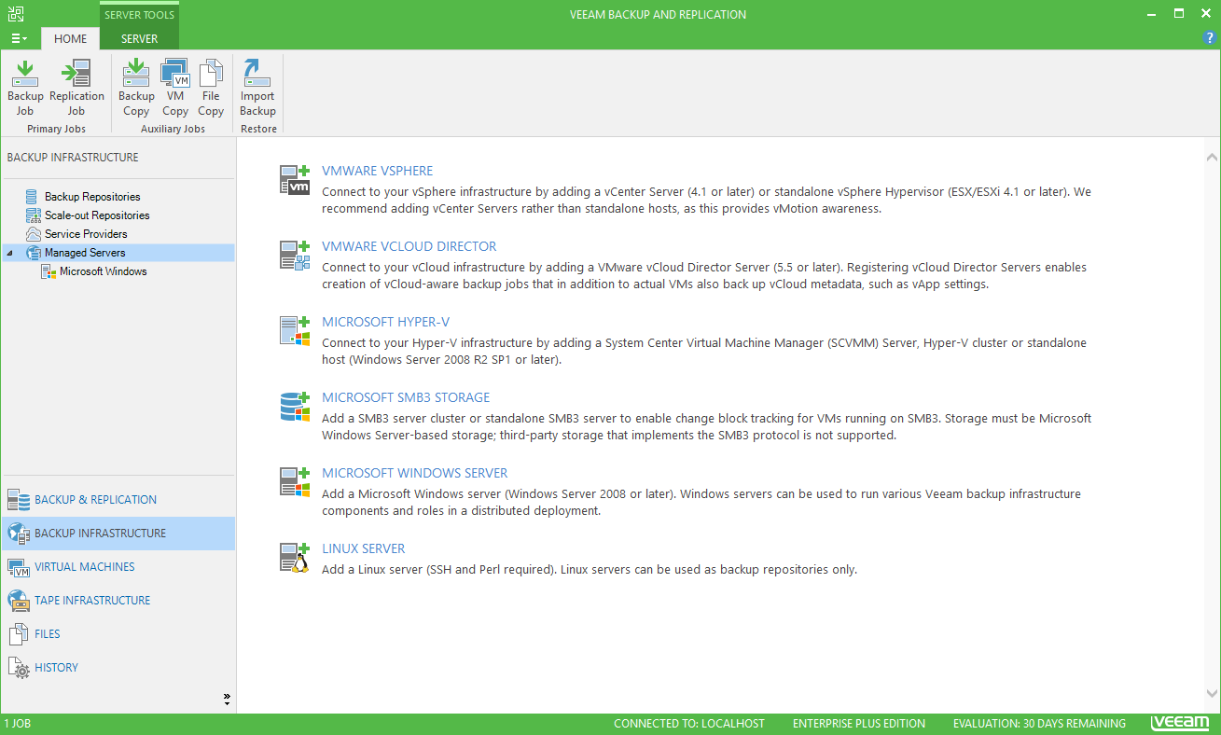This screenshot has width=1221, height=735.
Task: Open the Linux Server link
Action: tap(364, 548)
